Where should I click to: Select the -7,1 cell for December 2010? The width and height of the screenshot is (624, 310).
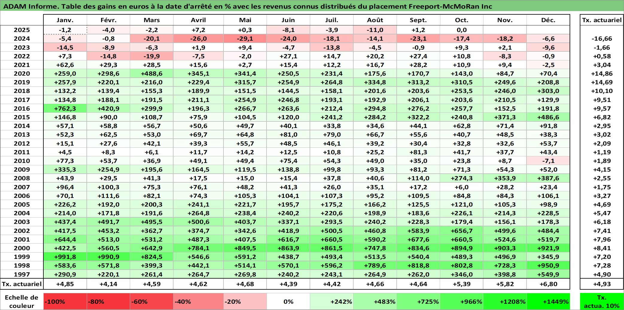point(548,161)
